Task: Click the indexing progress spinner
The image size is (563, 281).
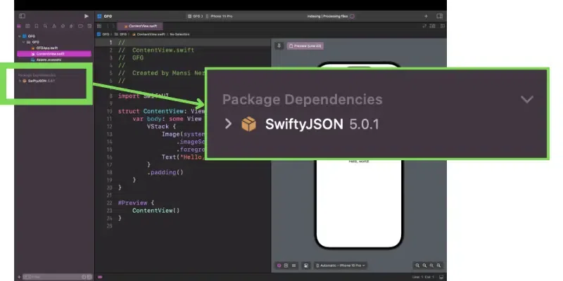Action: click(352, 16)
